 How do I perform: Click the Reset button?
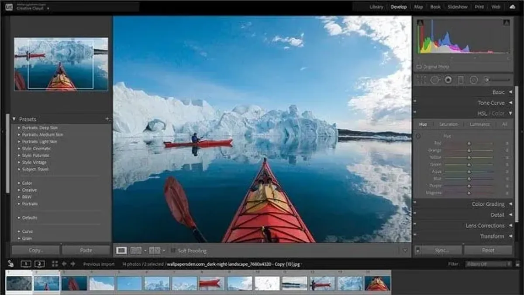coord(488,251)
